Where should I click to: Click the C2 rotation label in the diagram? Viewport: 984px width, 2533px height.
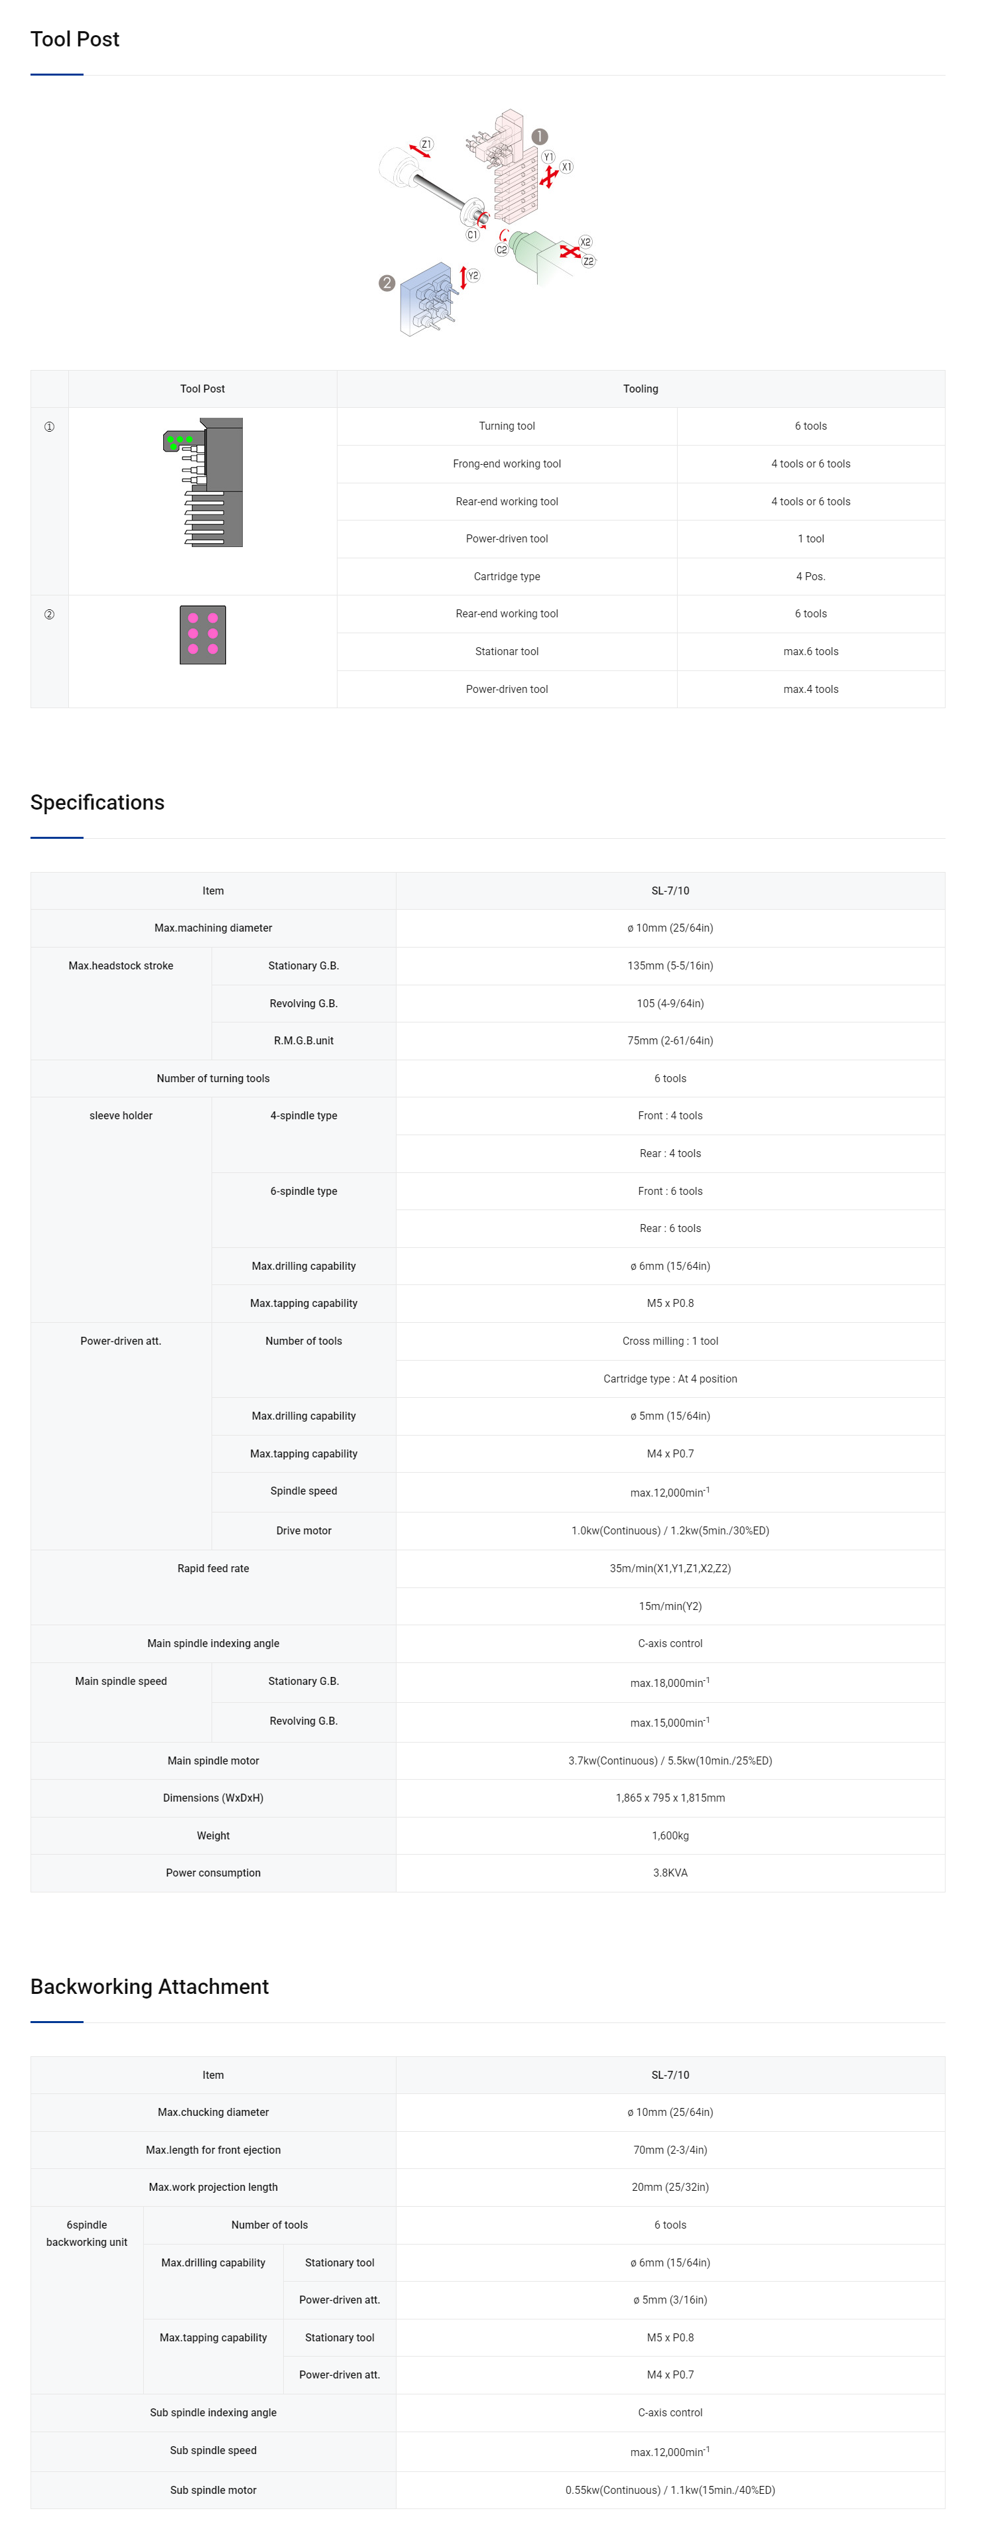pos(501,250)
